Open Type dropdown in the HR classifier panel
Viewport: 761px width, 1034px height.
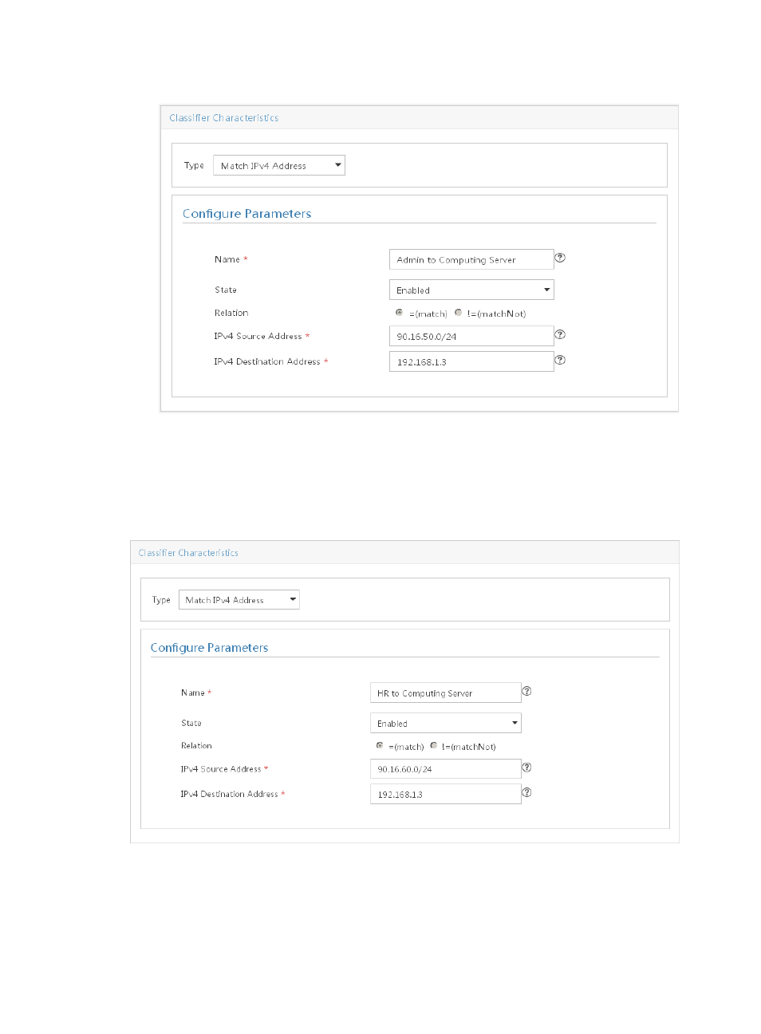click(239, 599)
